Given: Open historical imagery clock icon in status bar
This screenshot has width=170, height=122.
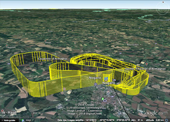Looking at the screenshot, I should [x=22, y=120].
